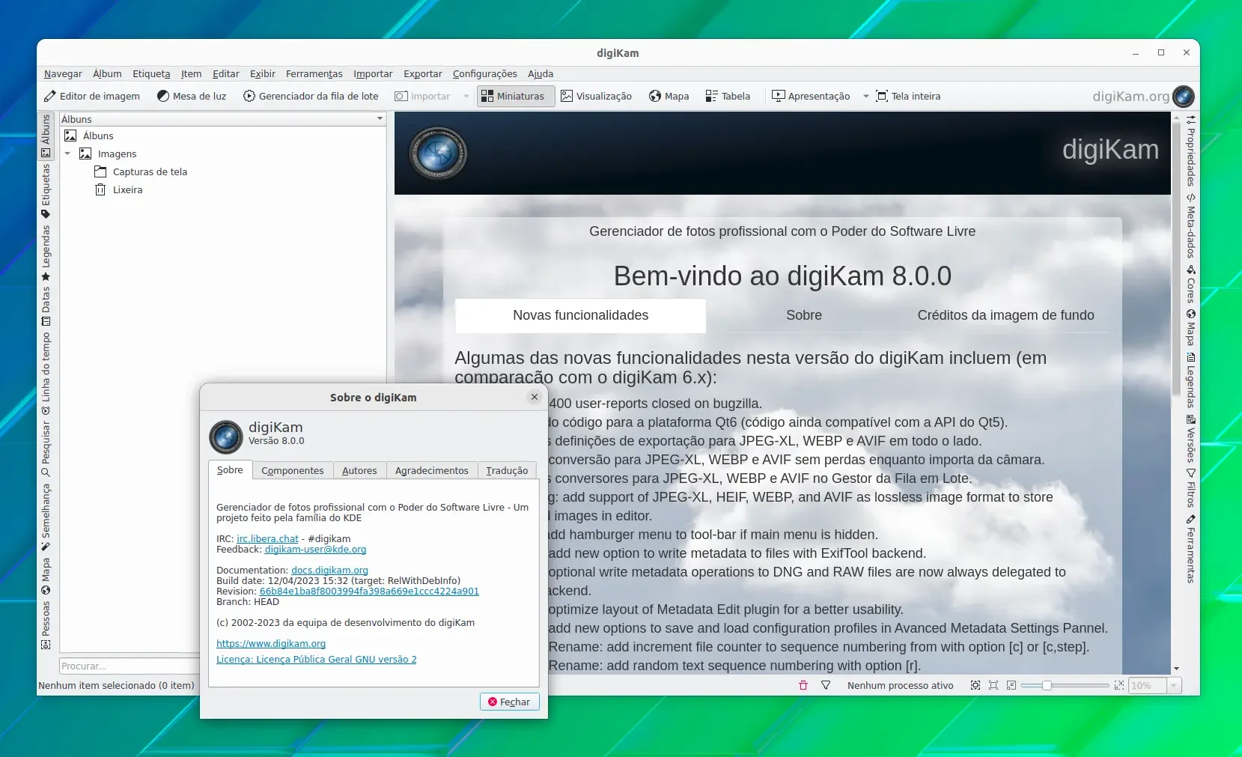This screenshot has width=1242, height=757.
Task: Open Meta-dados right sidebar tab
Action: [1190, 226]
